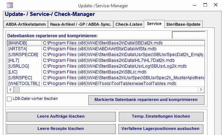Click the list's left scroll arrow
The width and height of the screenshot is (223, 135).
(11, 89)
